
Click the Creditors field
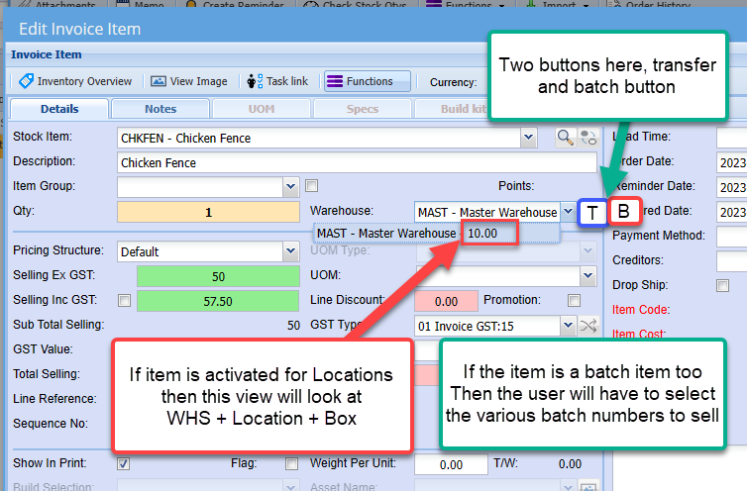[732, 261]
